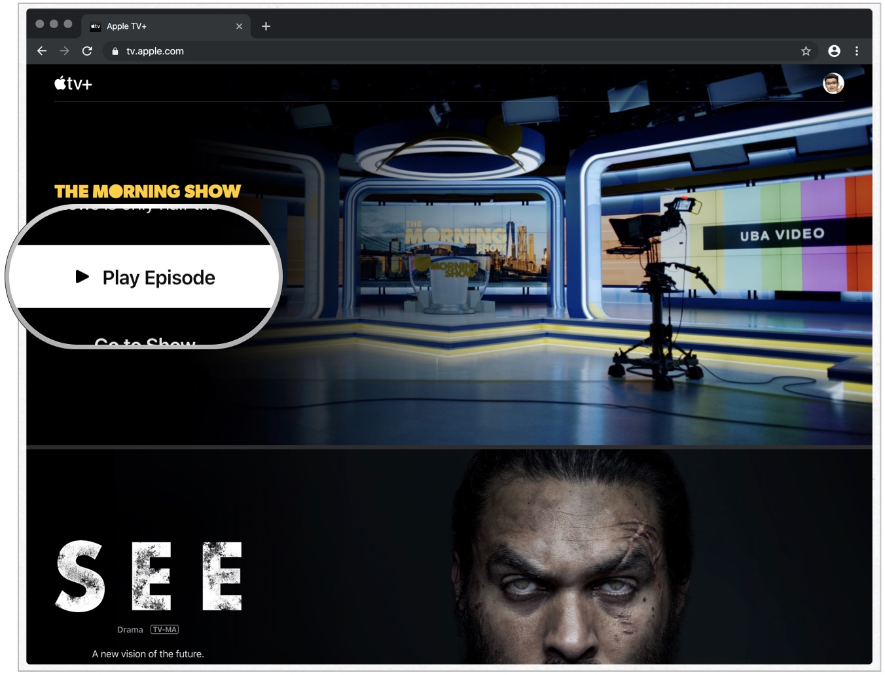Click The Morning Show title
This screenshot has width=885, height=675.
tap(147, 191)
